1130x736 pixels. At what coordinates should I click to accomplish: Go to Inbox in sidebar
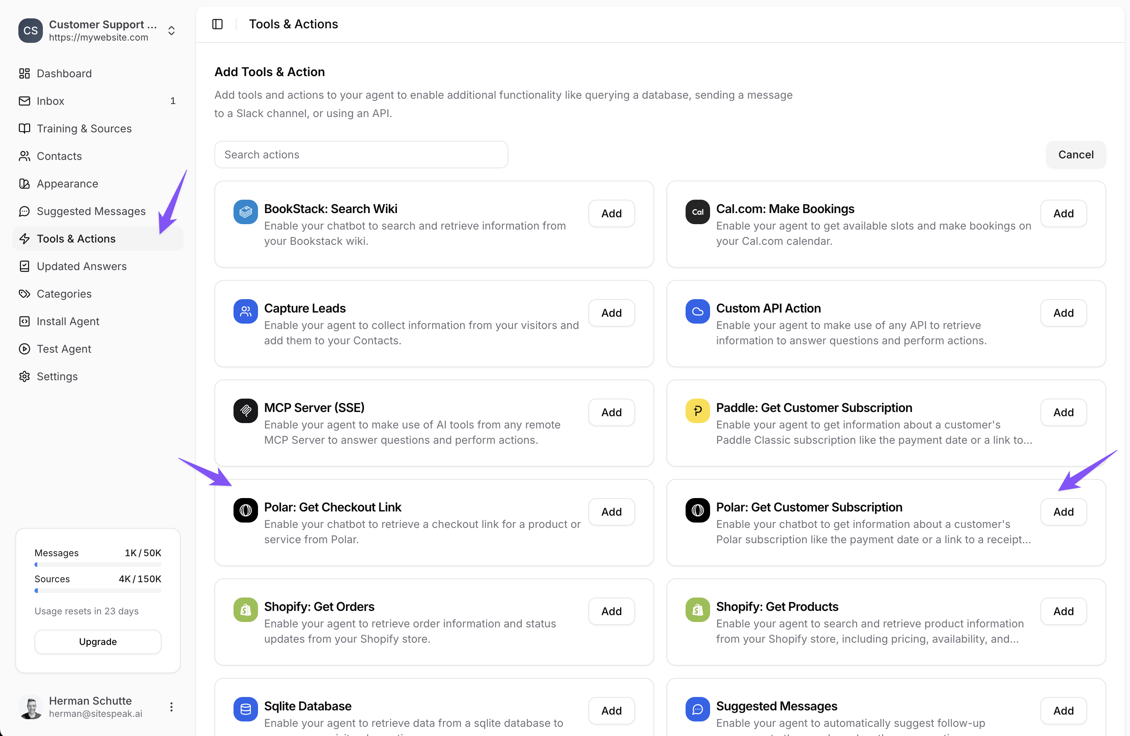coord(50,101)
